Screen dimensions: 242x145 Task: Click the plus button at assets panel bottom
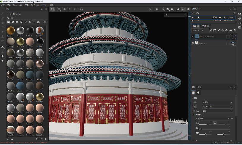coord(46,139)
